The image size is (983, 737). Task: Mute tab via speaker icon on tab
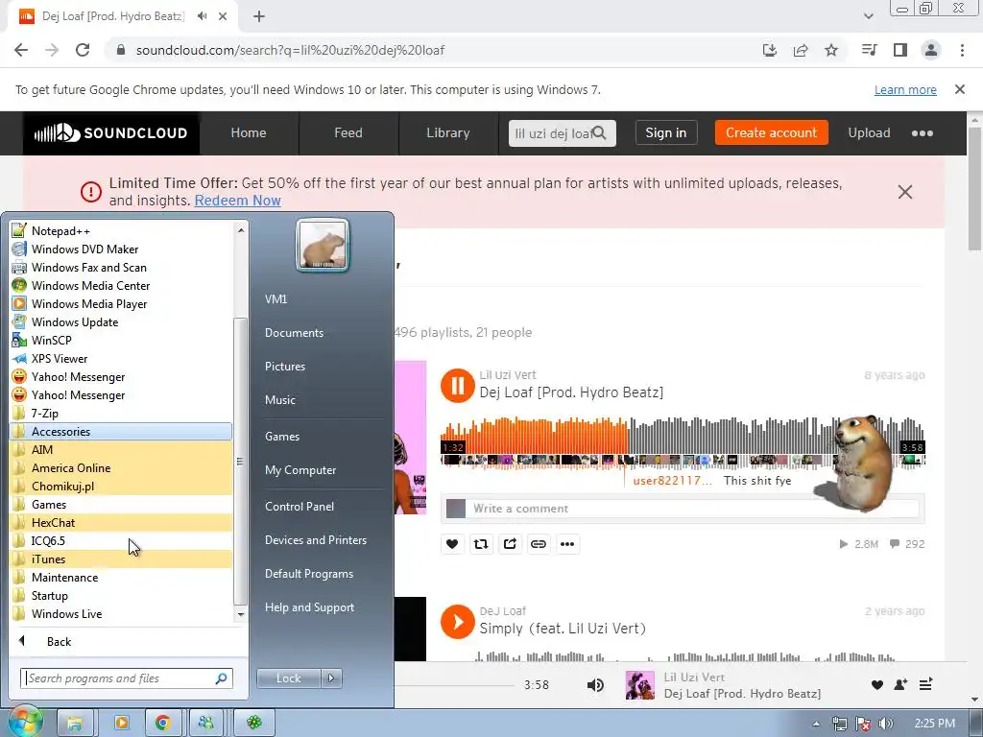pyautogui.click(x=202, y=16)
